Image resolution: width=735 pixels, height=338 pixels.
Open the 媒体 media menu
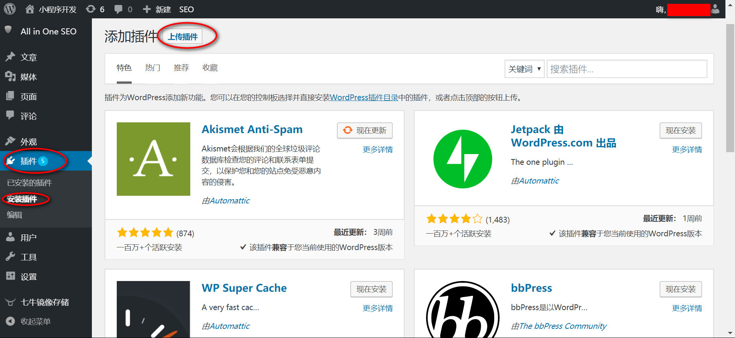click(x=46, y=77)
